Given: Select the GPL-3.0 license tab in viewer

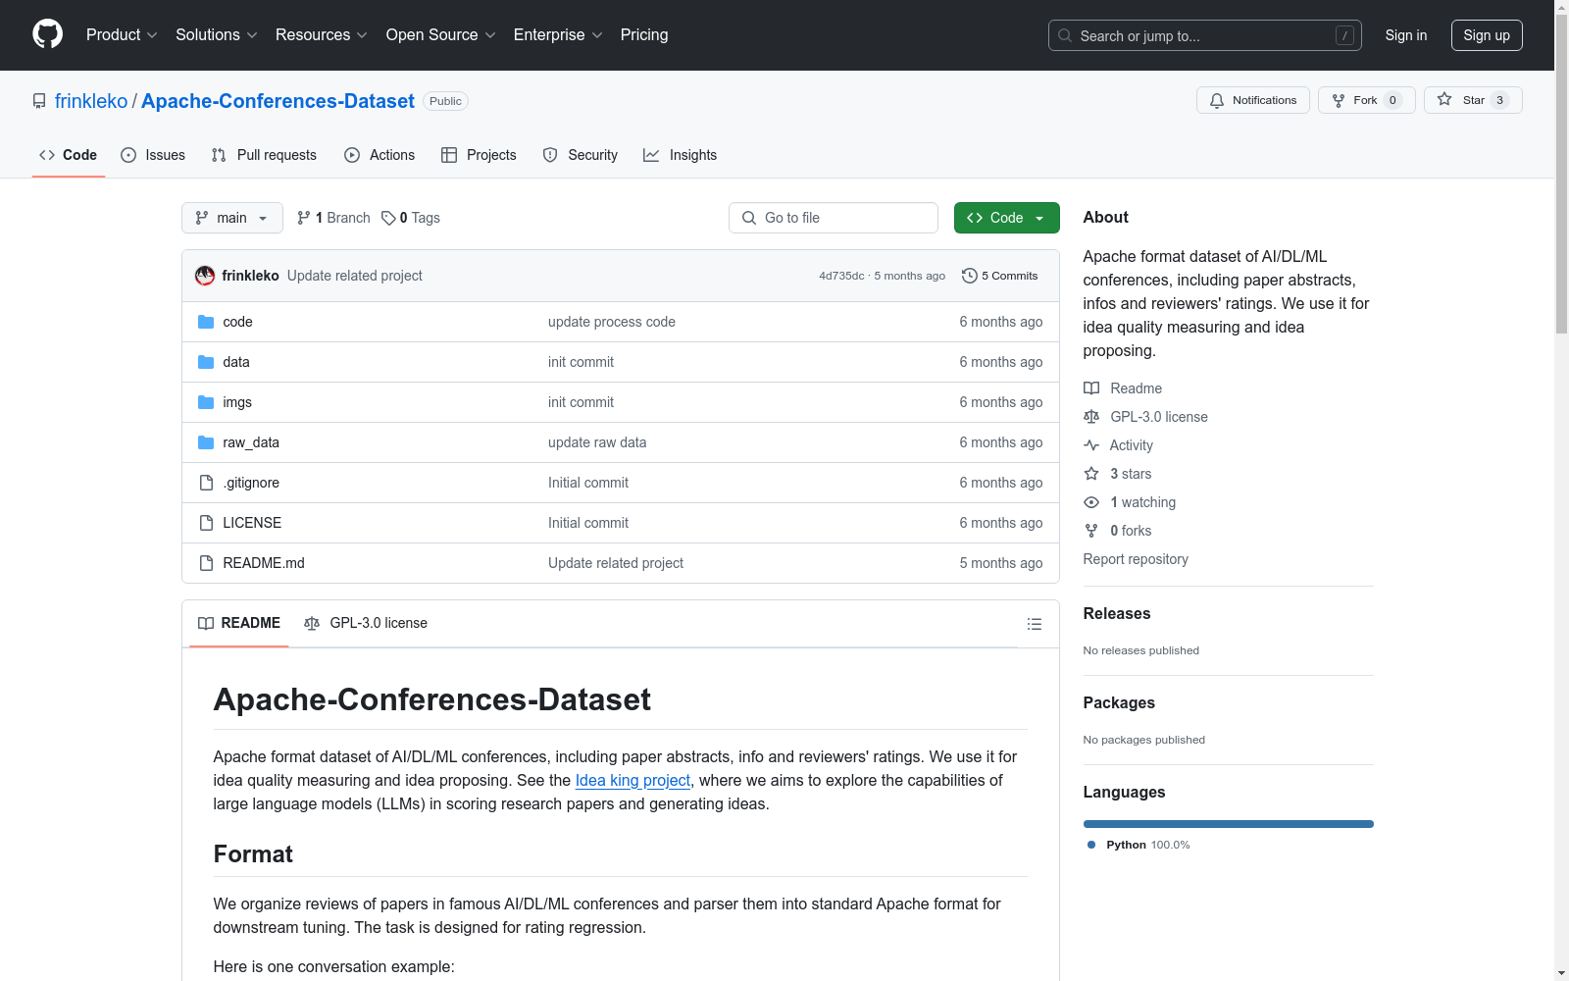Looking at the screenshot, I should coord(366,623).
